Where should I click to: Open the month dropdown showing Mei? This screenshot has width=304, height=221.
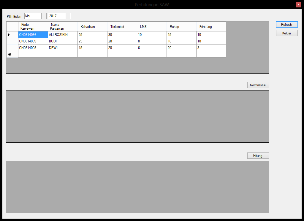click(44, 16)
